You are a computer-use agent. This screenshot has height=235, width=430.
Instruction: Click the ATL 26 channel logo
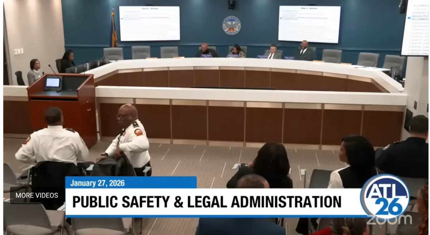click(x=385, y=196)
